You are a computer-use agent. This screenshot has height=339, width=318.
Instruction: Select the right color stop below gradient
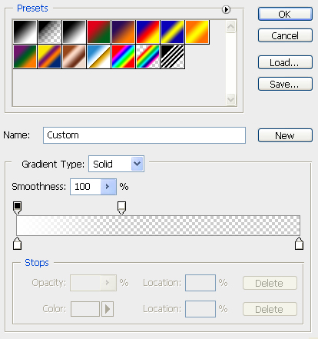coord(299,244)
